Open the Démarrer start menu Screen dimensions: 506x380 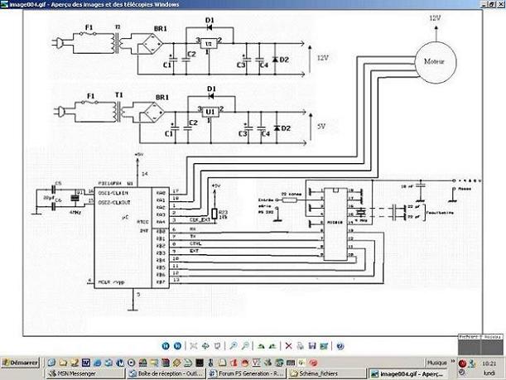[x=20, y=363]
